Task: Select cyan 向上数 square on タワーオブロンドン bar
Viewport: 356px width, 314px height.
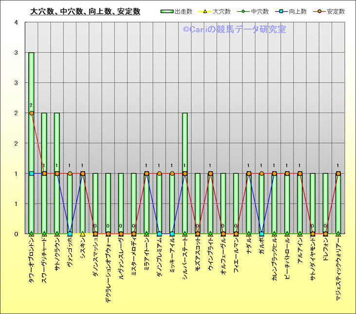Action: (x=32, y=173)
